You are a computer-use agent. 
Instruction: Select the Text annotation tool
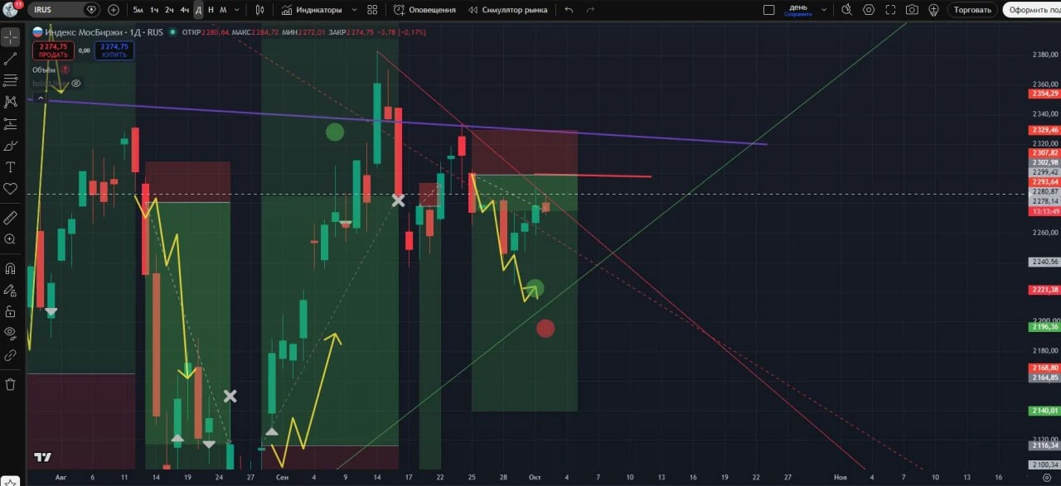(x=11, y=167)
